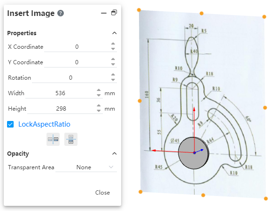278x211 pixels.
Task: Click the top-left orange resize handle
Action: tap(139, 10)
